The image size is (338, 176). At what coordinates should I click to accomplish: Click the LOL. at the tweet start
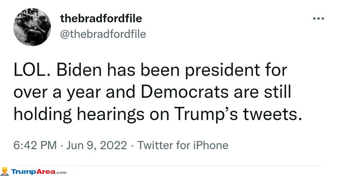32,70
